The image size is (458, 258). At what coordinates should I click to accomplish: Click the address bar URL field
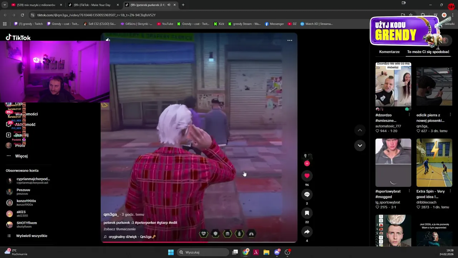tap(215, 15)
